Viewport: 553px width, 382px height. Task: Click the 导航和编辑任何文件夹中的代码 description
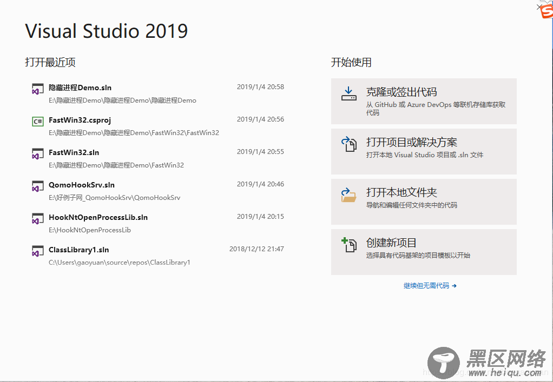tap(412, 205)
